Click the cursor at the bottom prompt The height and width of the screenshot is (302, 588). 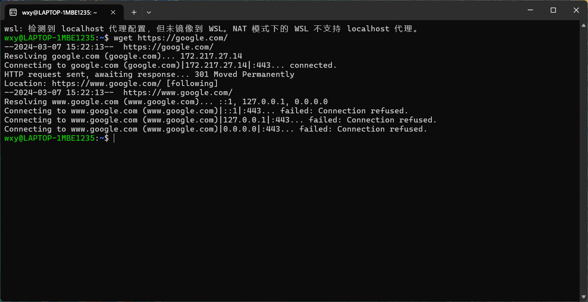click(x=114, y=138)
